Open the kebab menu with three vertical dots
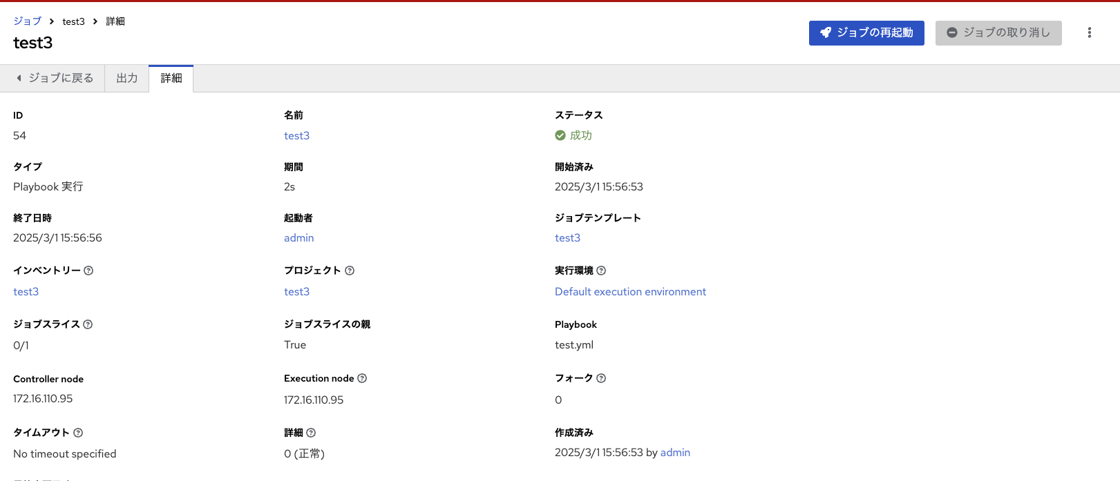This screenshot has height=481, width=1120. click(1090, 32)
